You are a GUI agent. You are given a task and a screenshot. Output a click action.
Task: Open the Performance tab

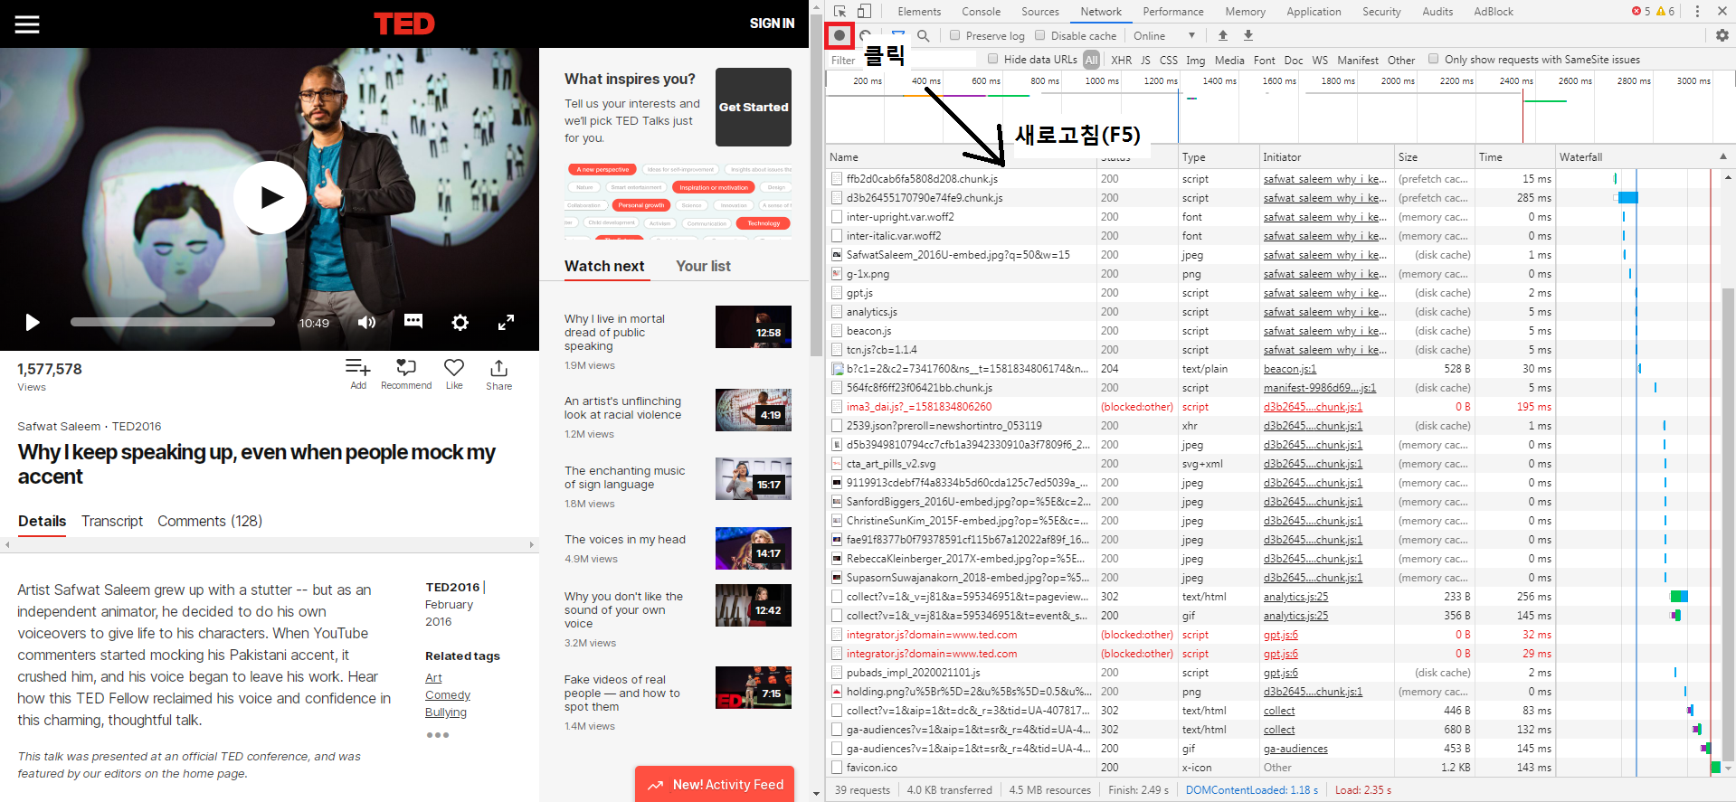pos(1173,12)
